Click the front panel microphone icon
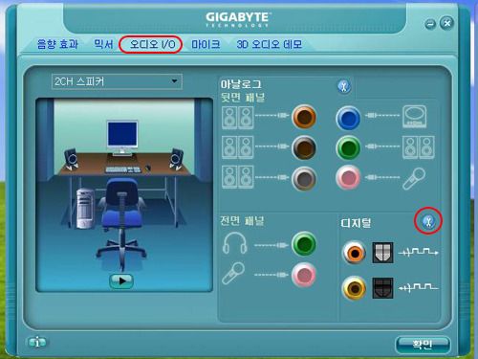 pos(233,273)
